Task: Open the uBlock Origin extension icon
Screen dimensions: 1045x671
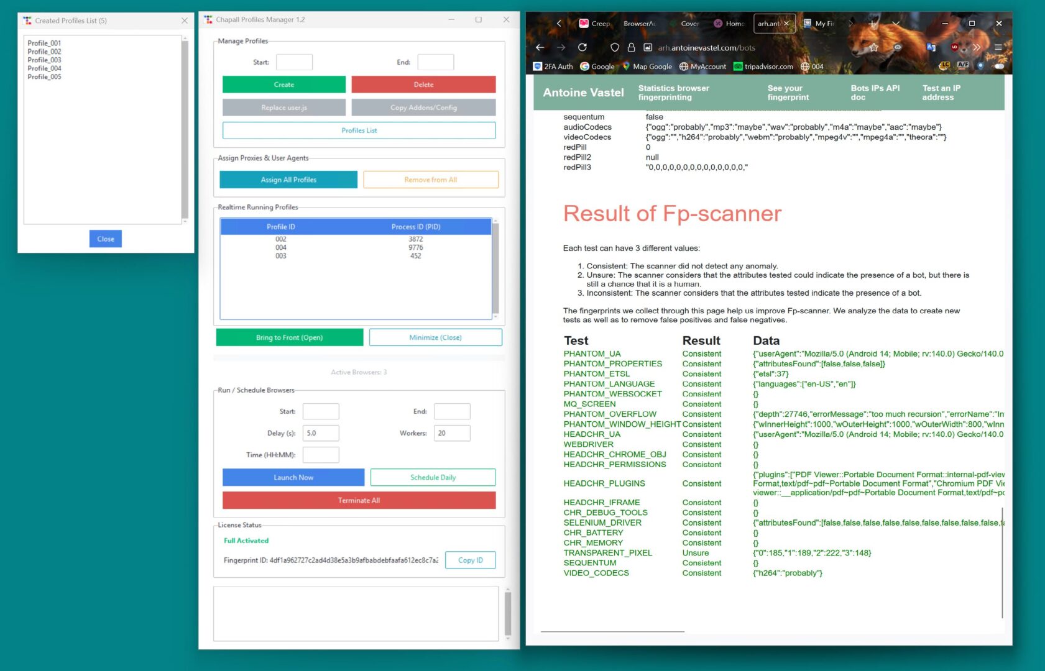Action: (954, 47)
